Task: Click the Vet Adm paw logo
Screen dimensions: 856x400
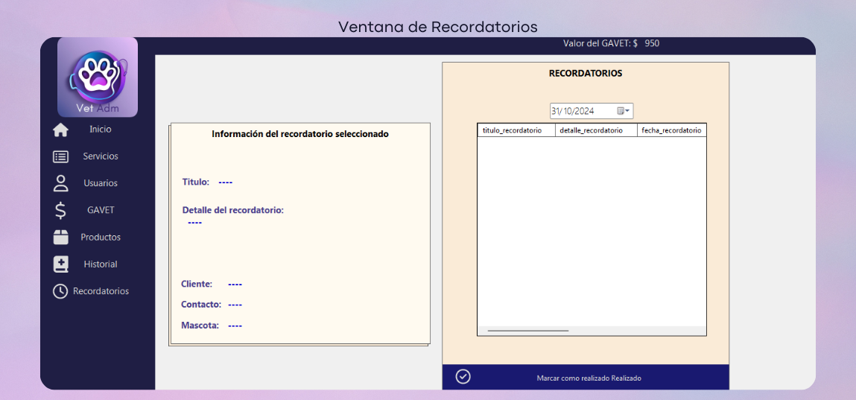Action: [x=98, y=76]
